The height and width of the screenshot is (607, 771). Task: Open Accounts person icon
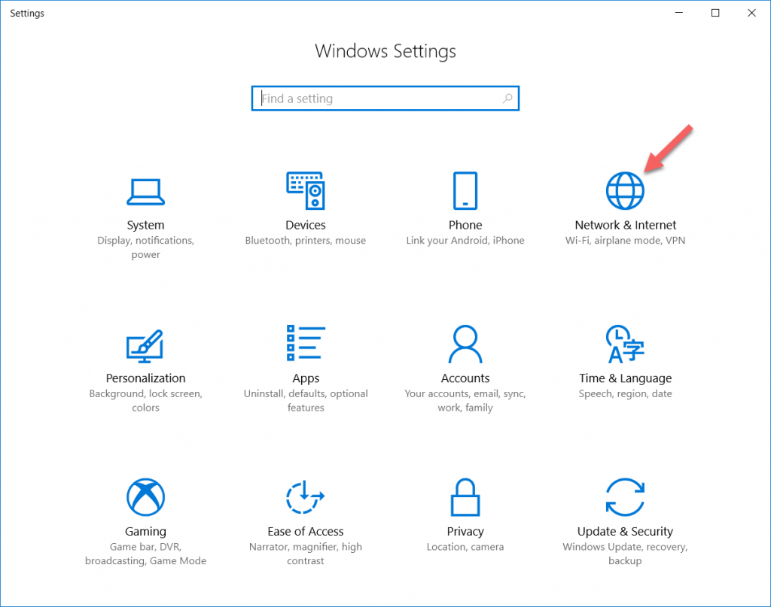click(465, 344)
